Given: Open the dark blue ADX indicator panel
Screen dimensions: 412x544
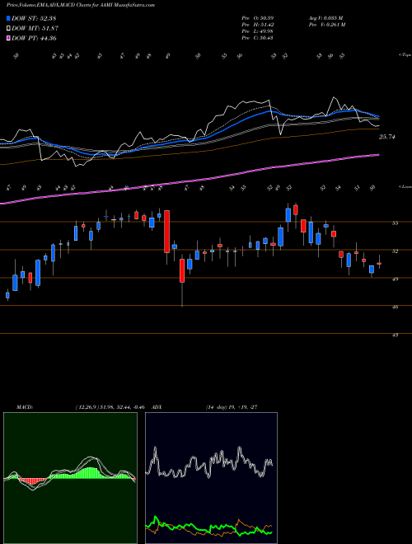Looking at the screenshot, I should click(x=211, y=478).
